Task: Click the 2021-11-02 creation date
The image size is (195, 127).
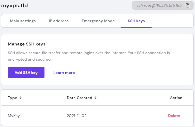Action: point(76,116)
